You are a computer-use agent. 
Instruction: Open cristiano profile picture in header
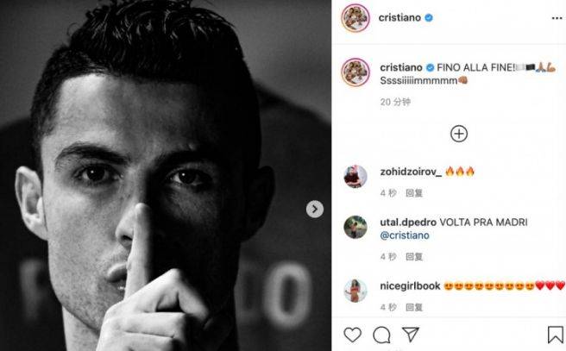355,18
